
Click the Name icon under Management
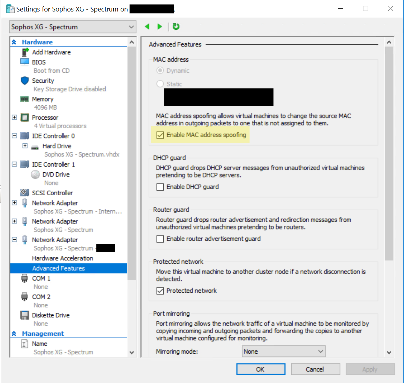[x=25, y=344]
